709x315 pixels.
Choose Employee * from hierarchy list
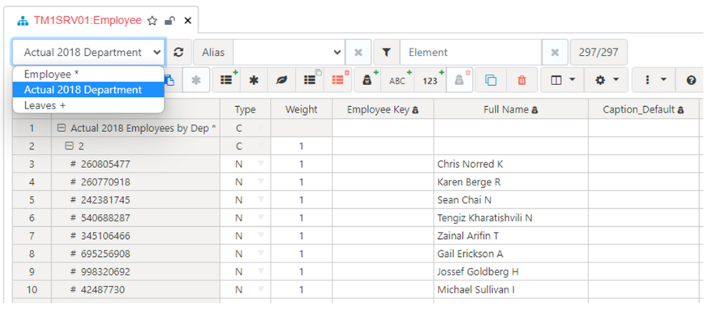tap(88, 75)
